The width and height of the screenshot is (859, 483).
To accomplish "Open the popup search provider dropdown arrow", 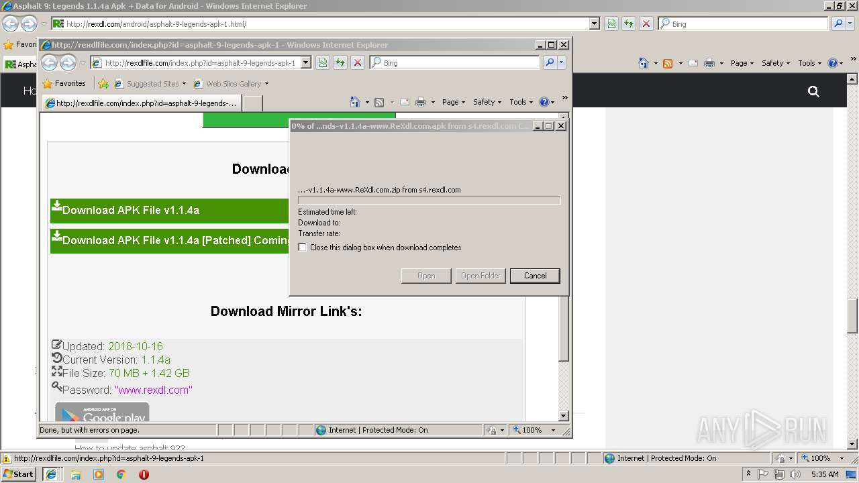I will pos(562,62).
